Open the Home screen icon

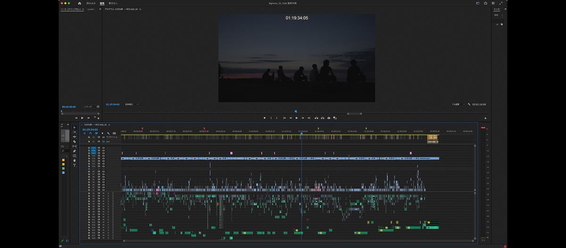point(79,3)
